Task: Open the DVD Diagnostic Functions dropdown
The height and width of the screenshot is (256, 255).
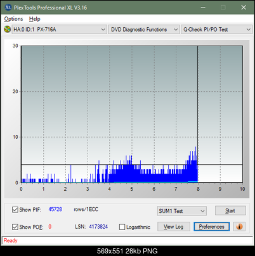Action: coord(144,29)
